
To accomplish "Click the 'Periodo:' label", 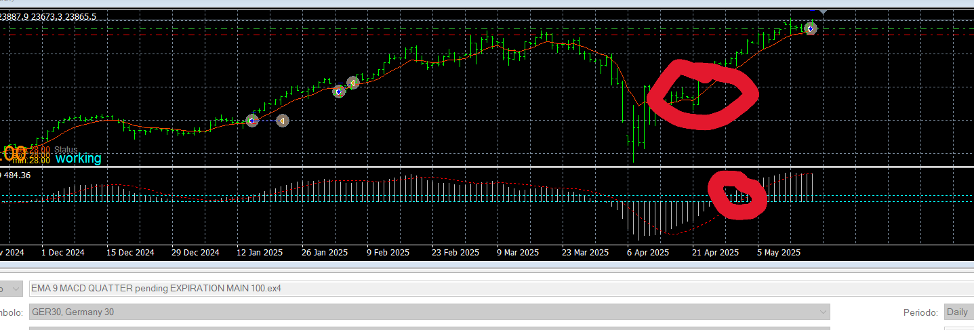I will click(x=920, y=312).
